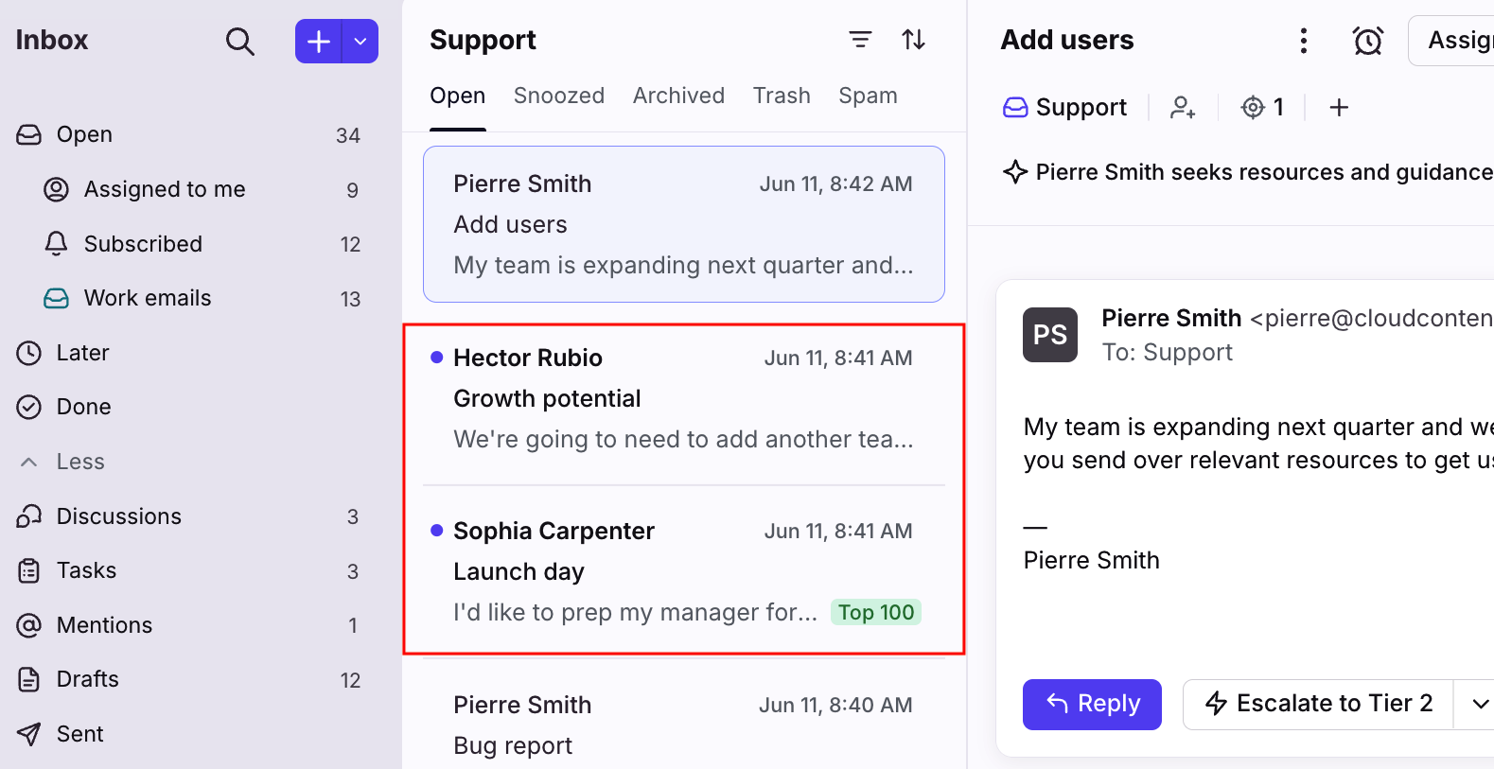Screen dimensions: 1494x769
Task: Click the target icon with count 1
Action: (1263, 107)
